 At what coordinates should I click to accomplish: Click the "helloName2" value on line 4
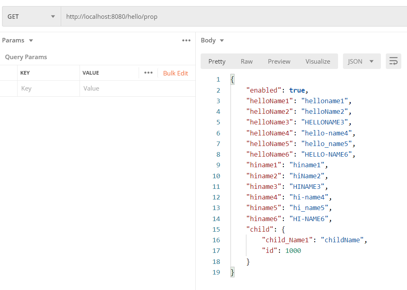point(325,112)
